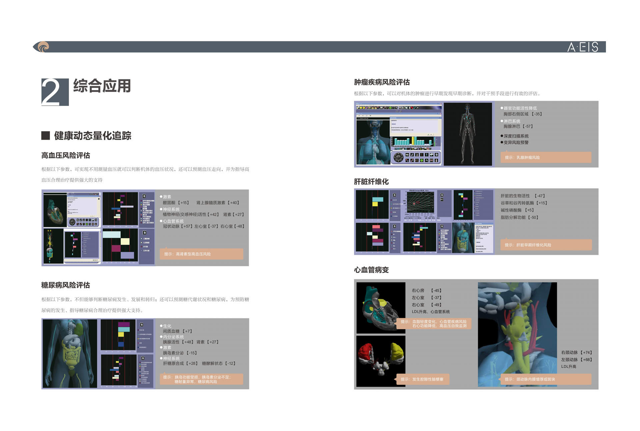Click the AEIS brand logo at top right
This screenshot has height=431, width=640.
coord(583,47)
